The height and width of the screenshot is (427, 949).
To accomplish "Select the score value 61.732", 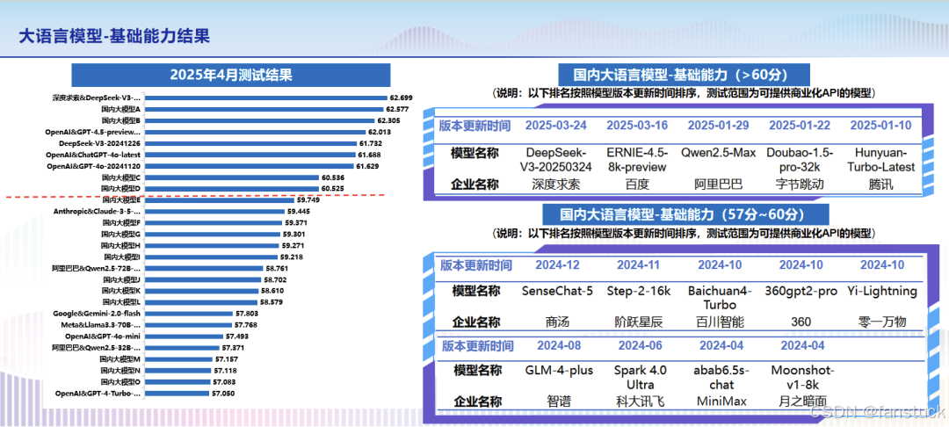I will click(x=371, y=143).
